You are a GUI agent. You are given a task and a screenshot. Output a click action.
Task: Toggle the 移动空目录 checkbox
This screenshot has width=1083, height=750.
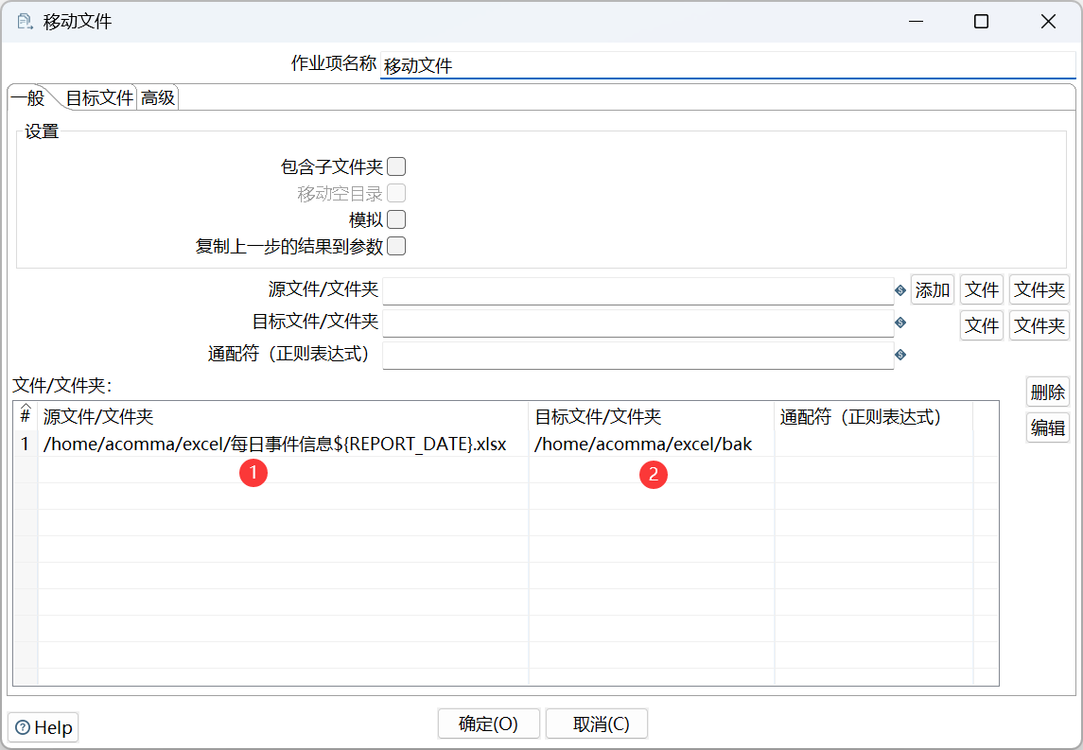point(396,193)
